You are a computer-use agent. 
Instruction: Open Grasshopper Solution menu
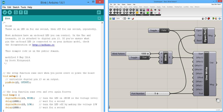pyautogui.click(x=129, y=4)
